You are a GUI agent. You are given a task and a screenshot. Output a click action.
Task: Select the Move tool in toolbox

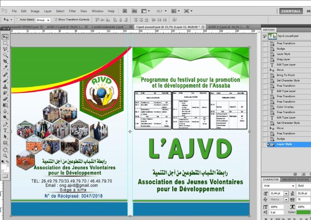point(5,37)
